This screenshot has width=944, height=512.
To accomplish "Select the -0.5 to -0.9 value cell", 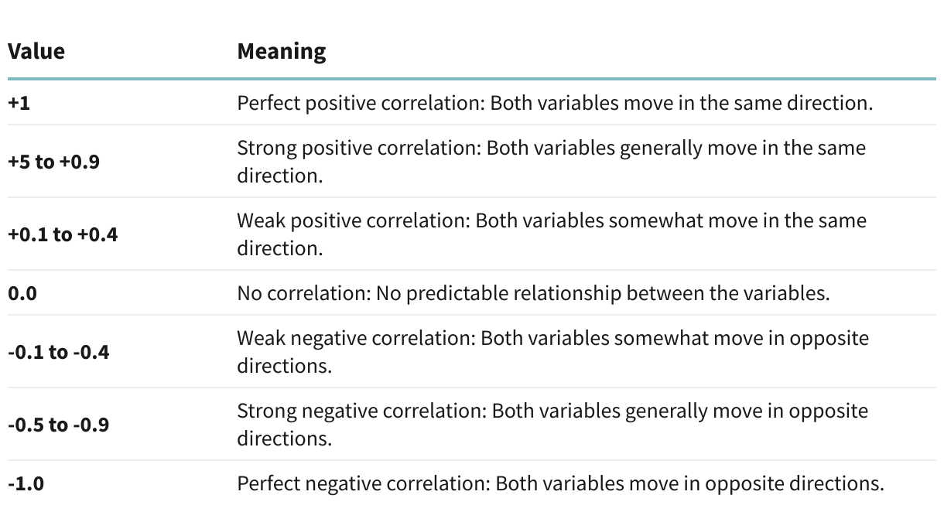I will point(59,425).
